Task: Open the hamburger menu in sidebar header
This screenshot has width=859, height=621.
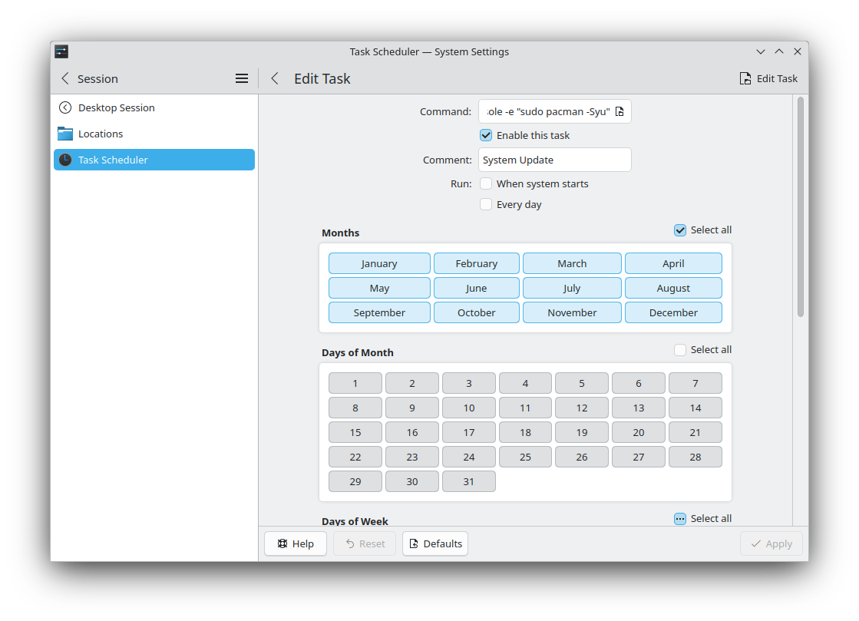Action: pyautogui.click(x=242, y=78)
